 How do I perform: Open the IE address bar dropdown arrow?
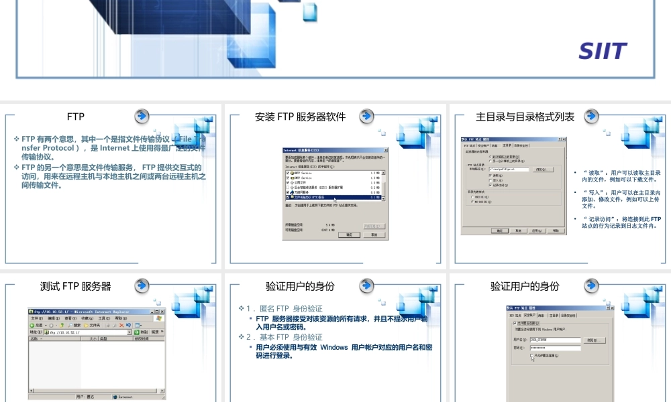click(x=130, y=332)
